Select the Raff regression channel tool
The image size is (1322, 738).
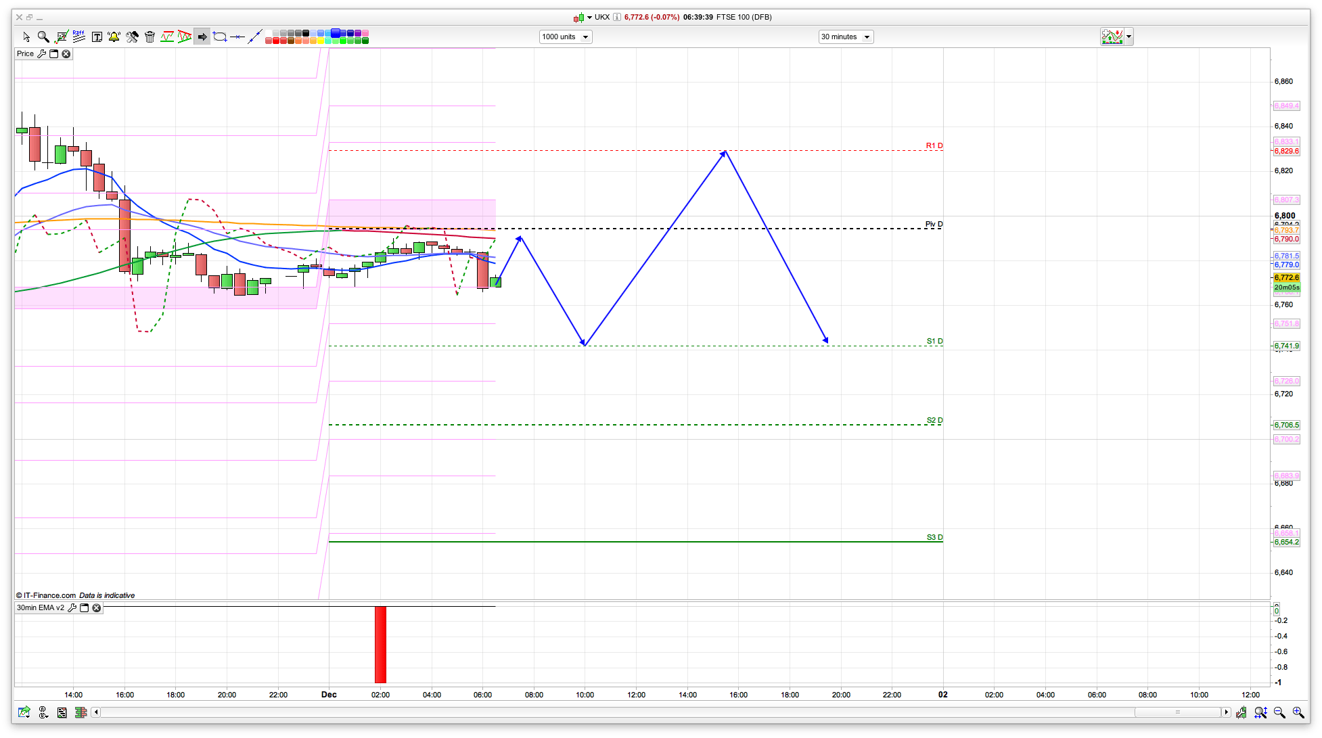pos(78,37)
